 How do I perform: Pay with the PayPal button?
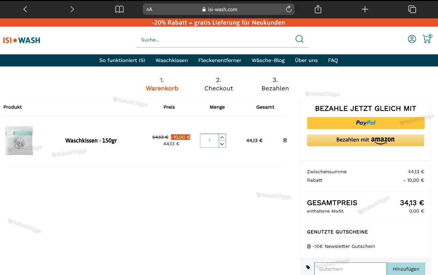point(366,123)
